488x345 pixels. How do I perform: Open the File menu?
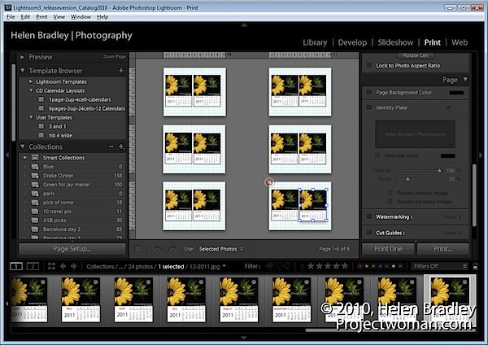11,17
